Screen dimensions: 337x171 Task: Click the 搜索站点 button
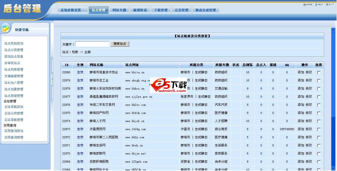tap(120, 44)
